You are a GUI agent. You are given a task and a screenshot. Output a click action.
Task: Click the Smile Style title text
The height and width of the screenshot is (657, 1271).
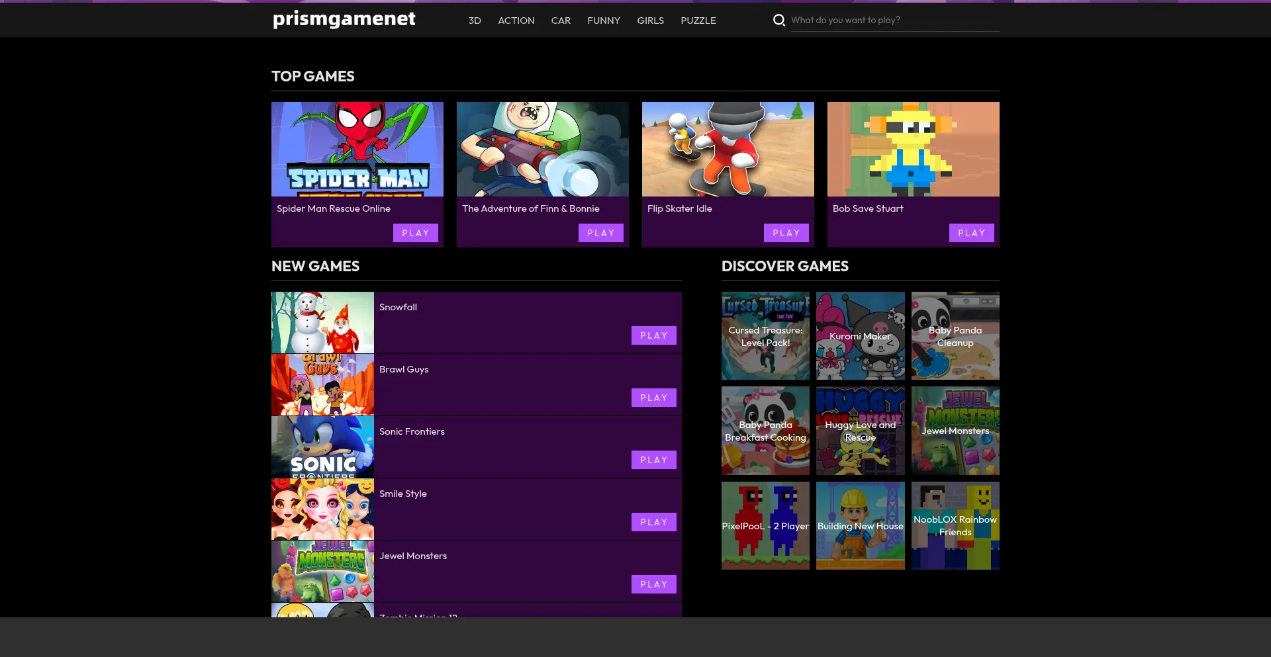tap(403, 494)
